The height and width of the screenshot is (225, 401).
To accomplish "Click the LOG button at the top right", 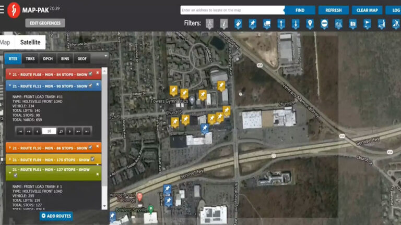I will (x=393, y=10).
